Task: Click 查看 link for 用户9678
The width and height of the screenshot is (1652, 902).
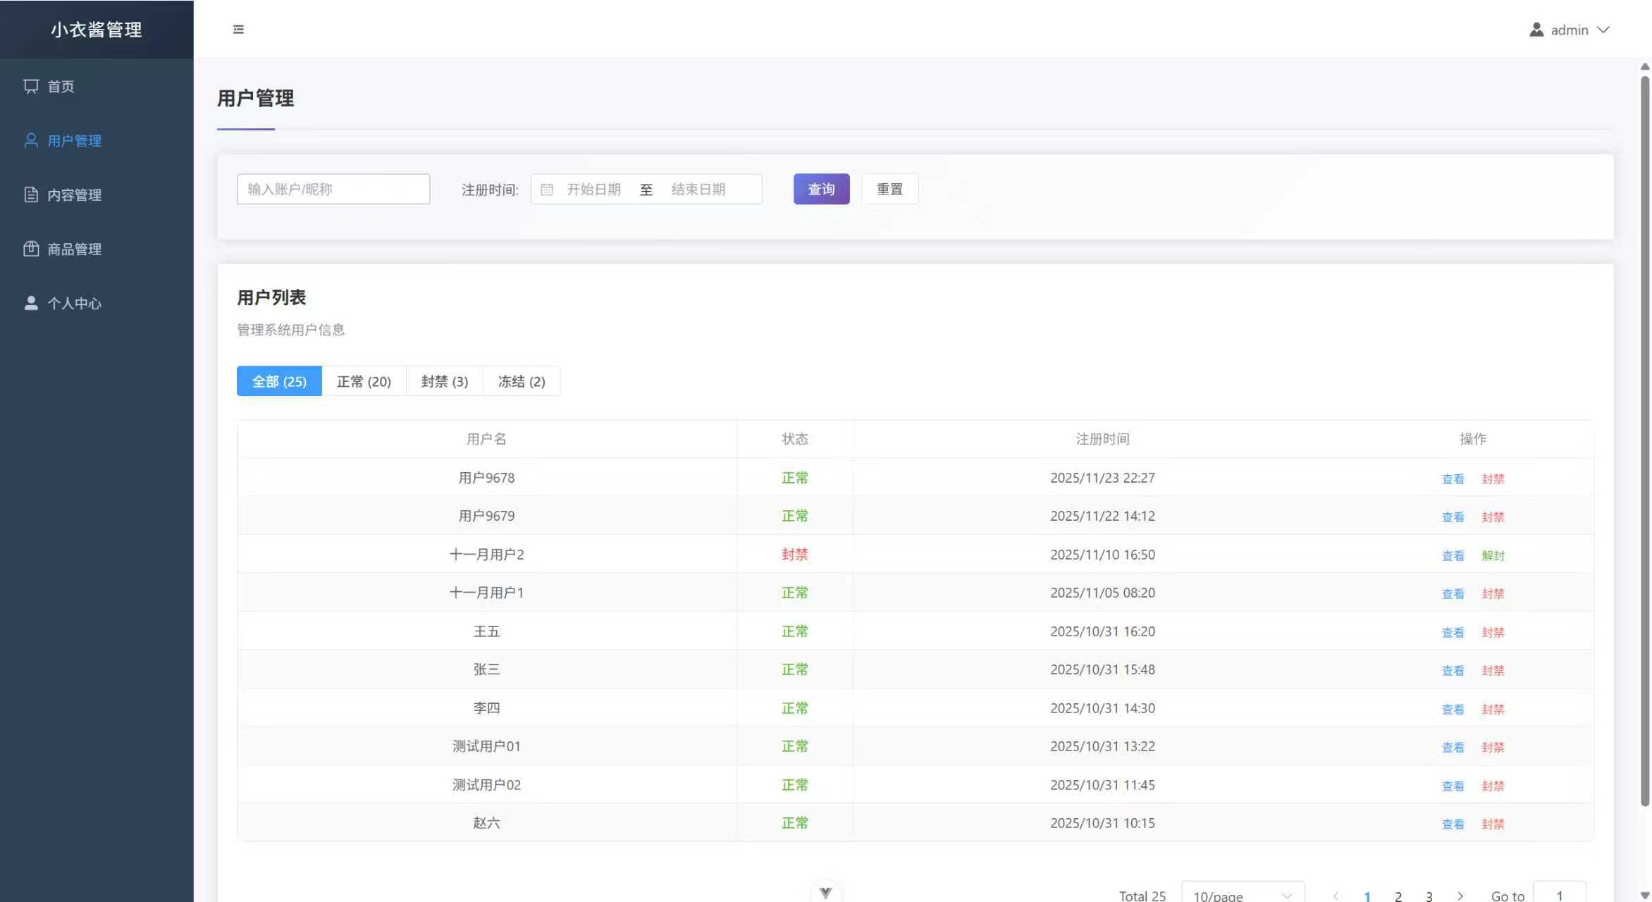Action: pos(1453,478)
